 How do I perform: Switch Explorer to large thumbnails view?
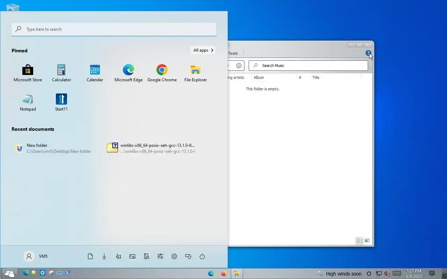coord(367,241)
